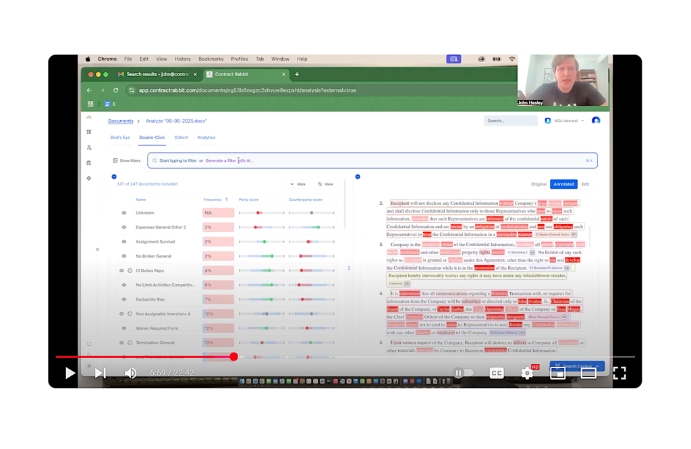Click the Counterparty score column header
691x449 pixels.
[306, 200]
